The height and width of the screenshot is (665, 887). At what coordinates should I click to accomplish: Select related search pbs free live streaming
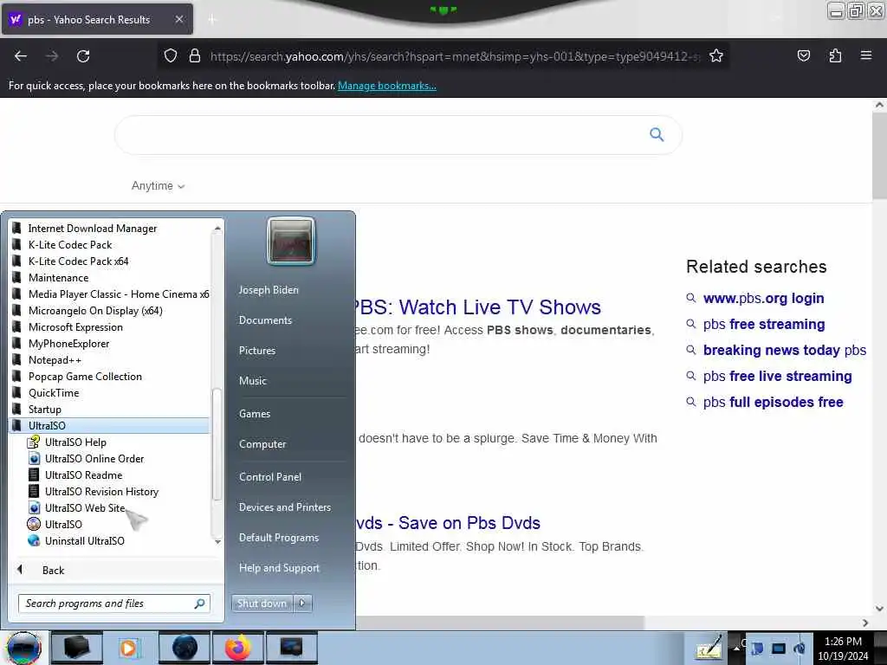[x=777, y=376]
